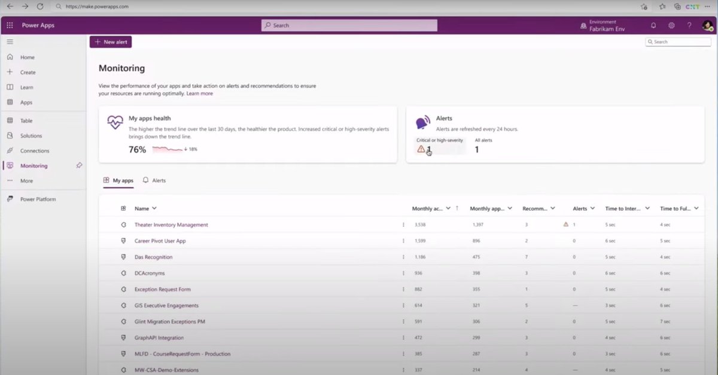Click the notifications bell in the header
The height and width of the screenshot is (375, 718).
point(653,25)
